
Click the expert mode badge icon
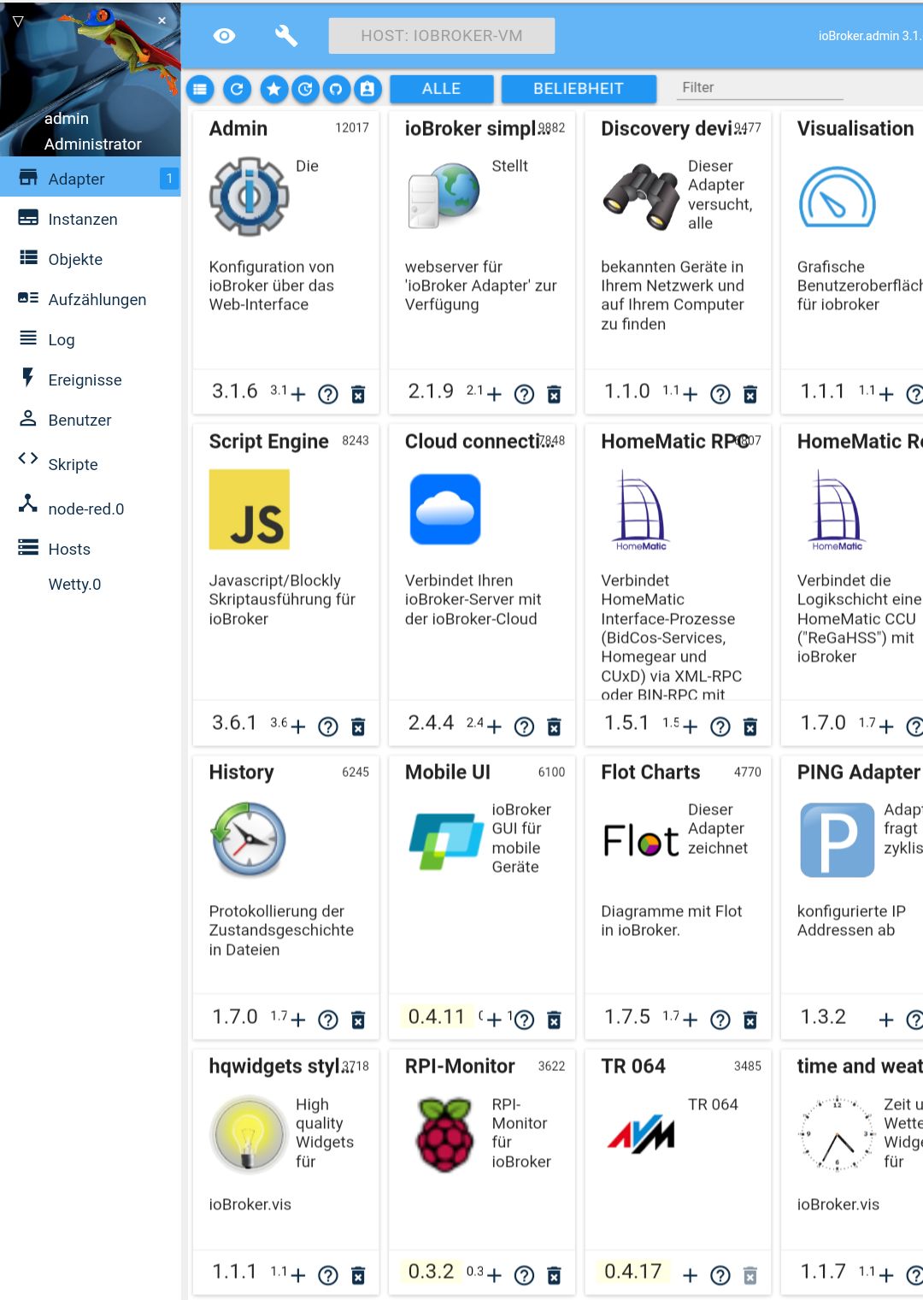pyautogui.click(x=367, y=88)
